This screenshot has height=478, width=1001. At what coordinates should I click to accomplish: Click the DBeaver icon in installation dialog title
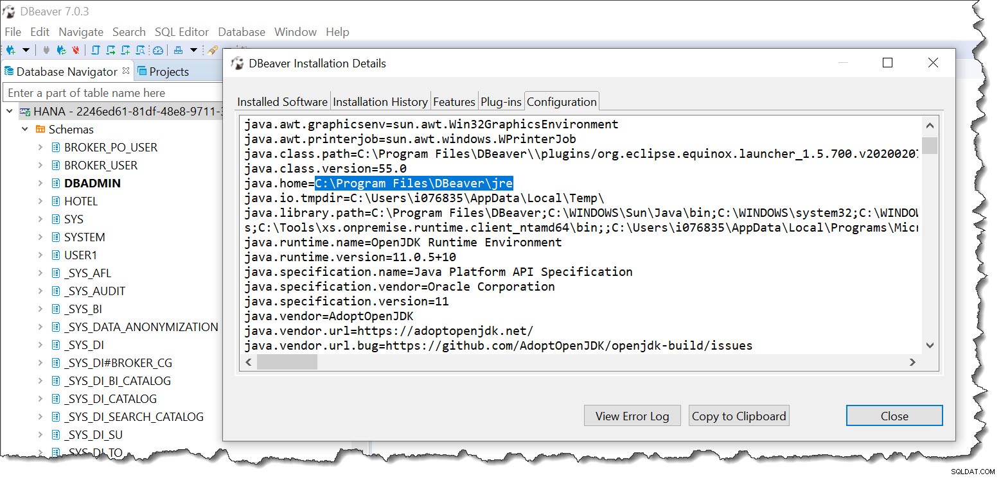[238, 64]
